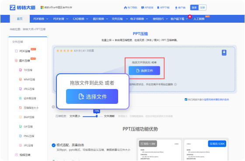Click the 文件更小 slider label

tap(75, 116)
